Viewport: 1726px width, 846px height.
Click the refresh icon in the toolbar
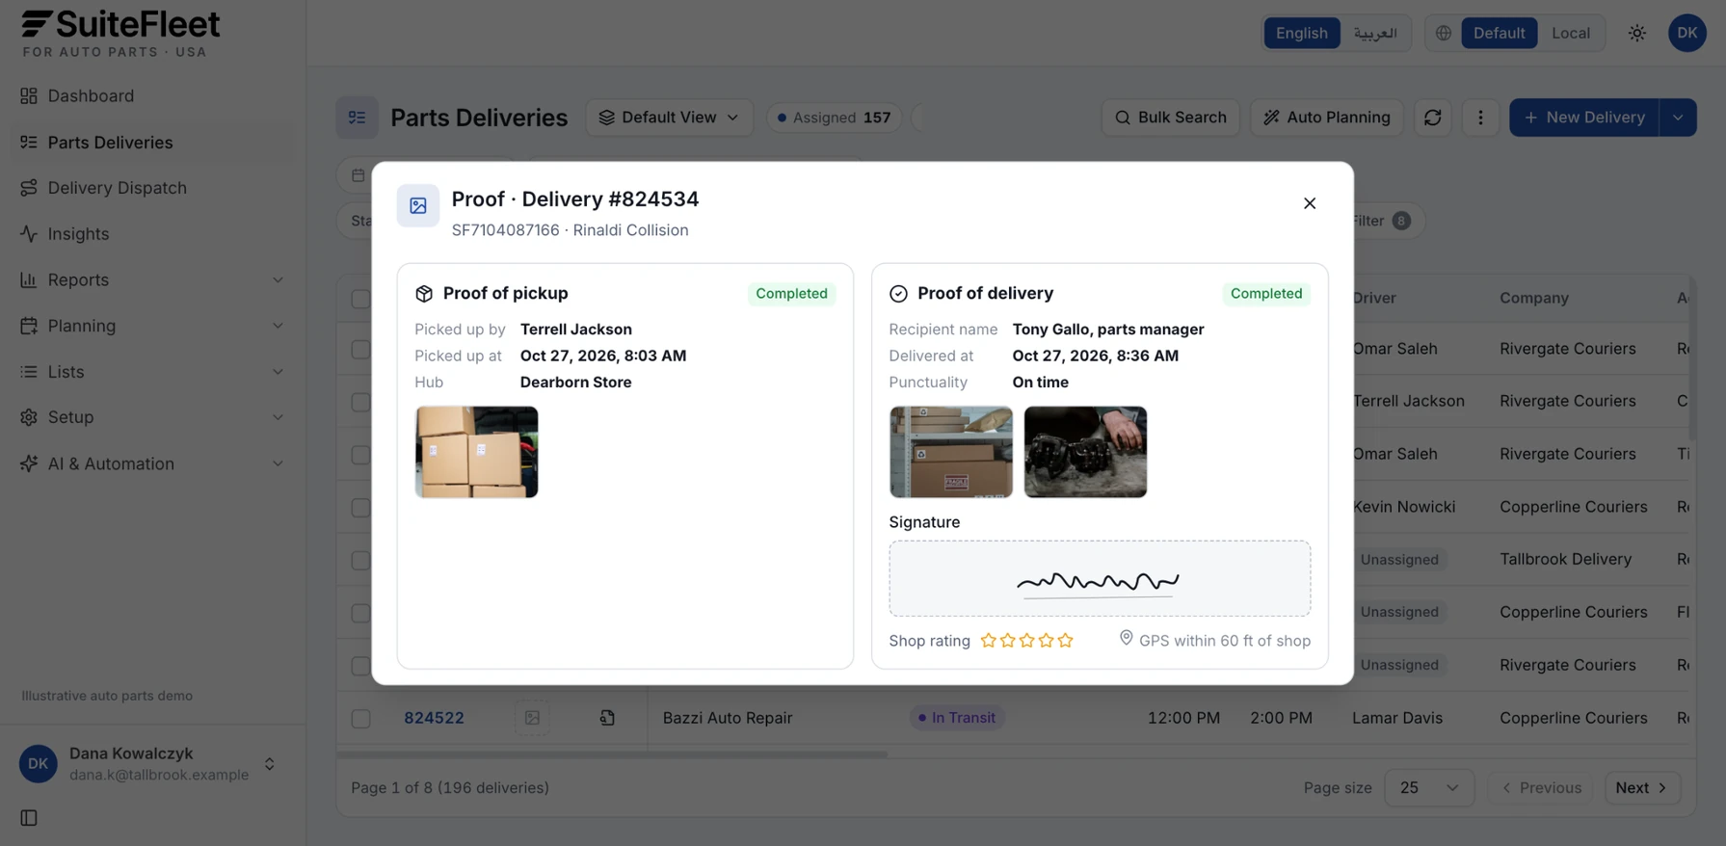(x=1432, y=118)
